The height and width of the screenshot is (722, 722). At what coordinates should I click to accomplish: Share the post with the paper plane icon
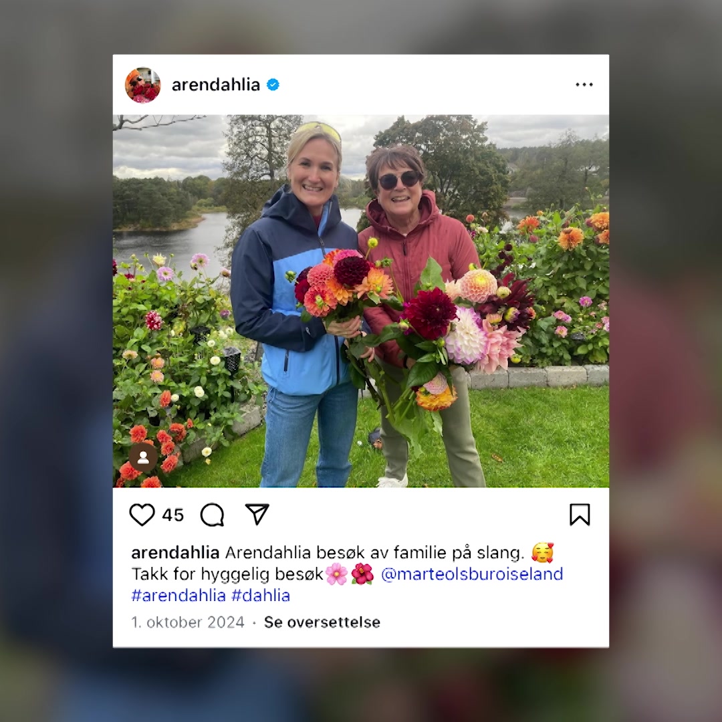pos(257,514)
